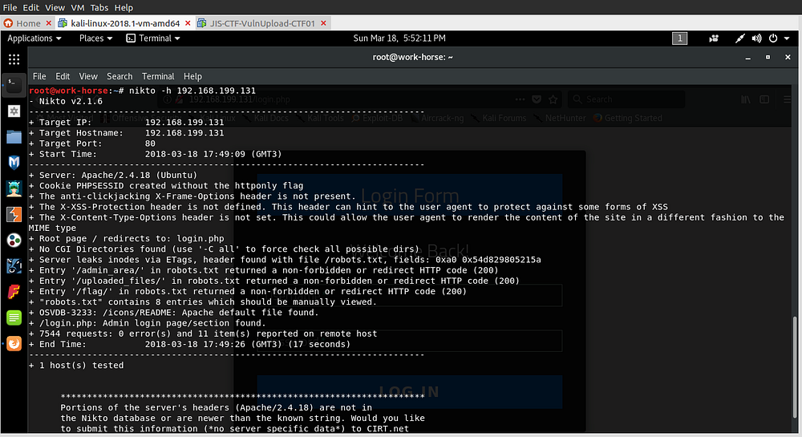The image size is (802, 437).
Task: Open the VM menu in VMware
Action: [78, 7]
